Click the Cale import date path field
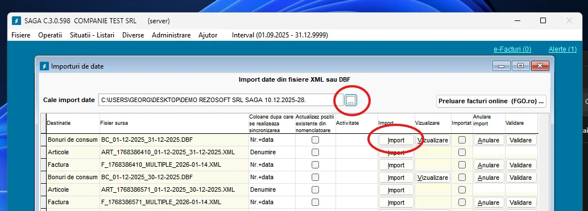 (221, 100)
